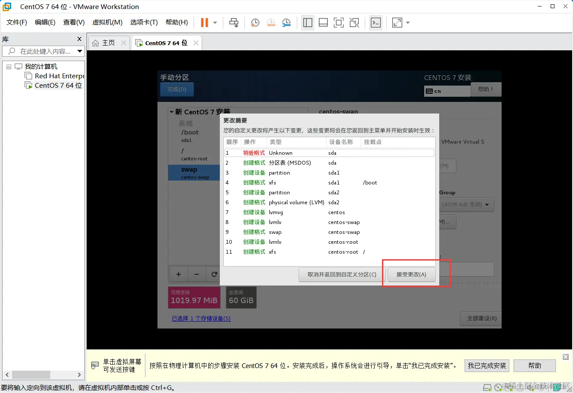573x393 pixels.
Task: Open the 虚拟机(M) menu
Action: pyautogui.click(x=108, y=22)
